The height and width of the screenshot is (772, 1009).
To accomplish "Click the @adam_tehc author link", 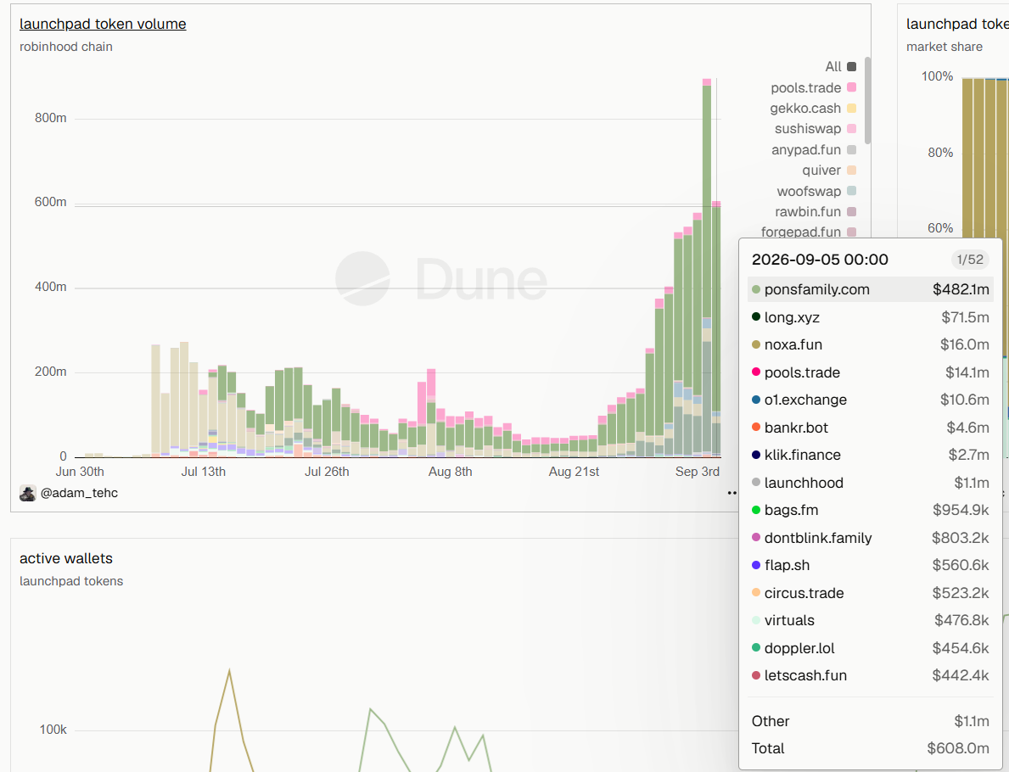I will [x=79, y=494].
